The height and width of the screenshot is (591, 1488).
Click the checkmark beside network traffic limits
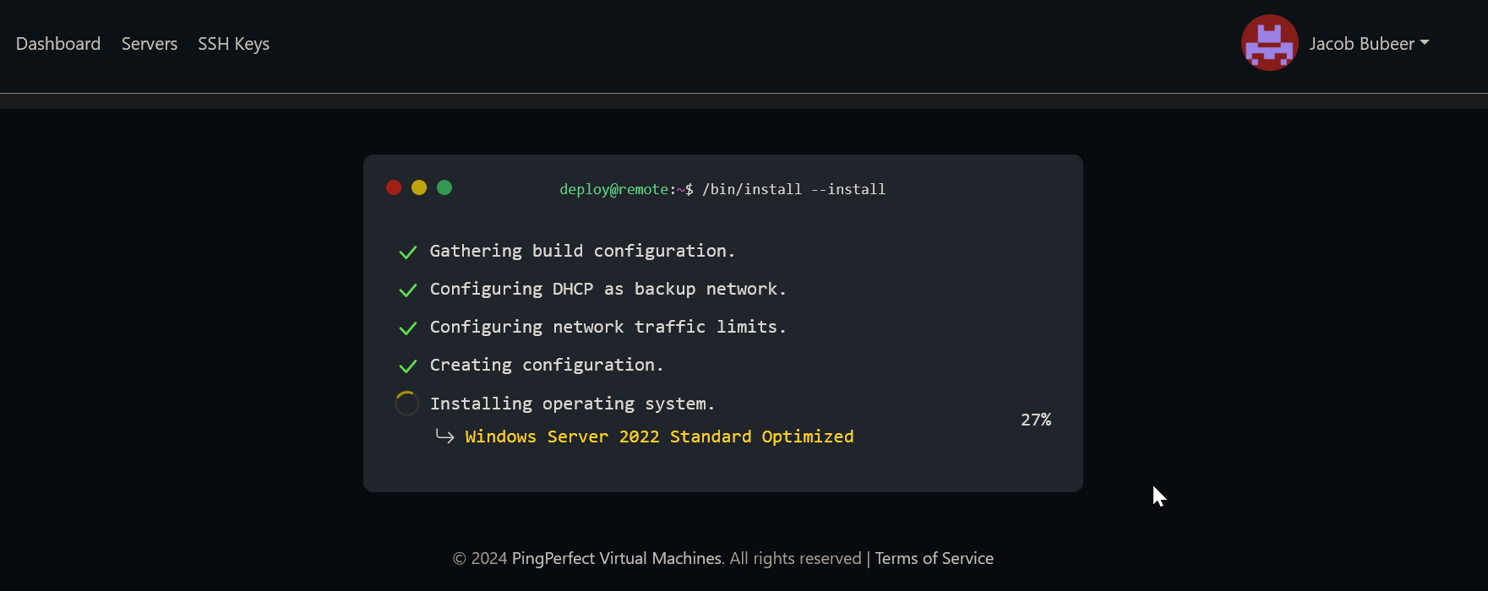click(408, 328)
